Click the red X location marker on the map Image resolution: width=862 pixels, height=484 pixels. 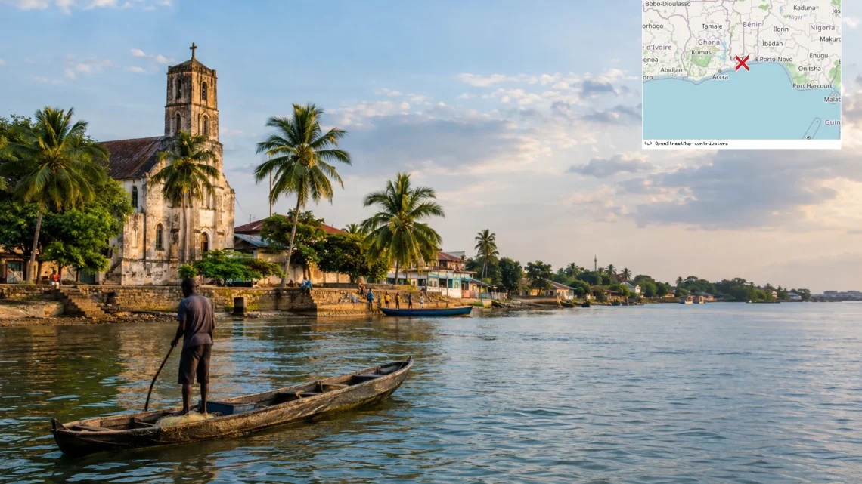[742, 63]
